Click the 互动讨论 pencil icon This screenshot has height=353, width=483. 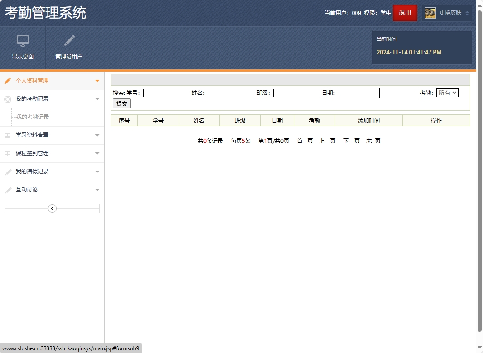tap(7, 190)
